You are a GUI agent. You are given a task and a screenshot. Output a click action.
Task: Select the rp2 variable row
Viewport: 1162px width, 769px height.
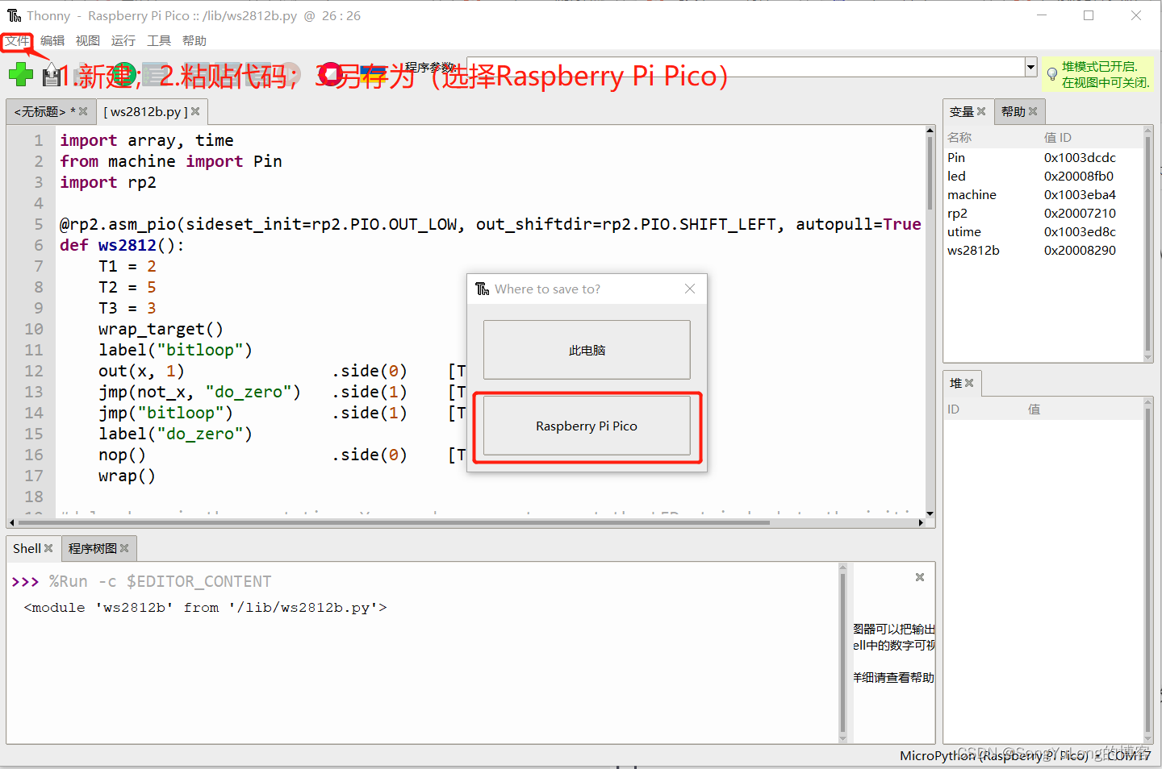pyautogui.click(x=1043, y=213)
